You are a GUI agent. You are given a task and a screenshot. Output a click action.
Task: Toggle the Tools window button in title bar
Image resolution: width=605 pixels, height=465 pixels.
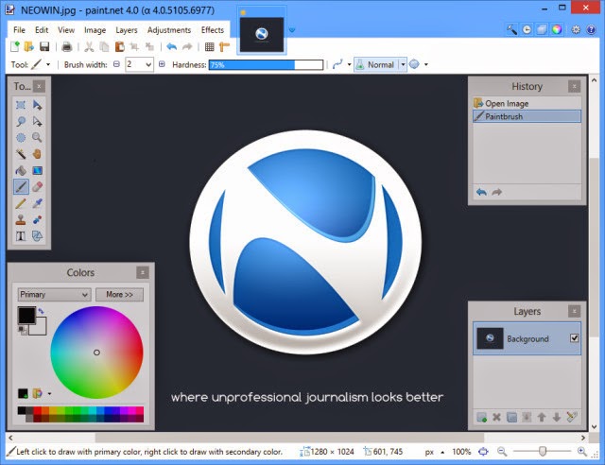511,29
